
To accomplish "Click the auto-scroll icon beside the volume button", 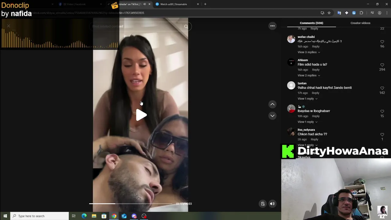I will [263, 204].
